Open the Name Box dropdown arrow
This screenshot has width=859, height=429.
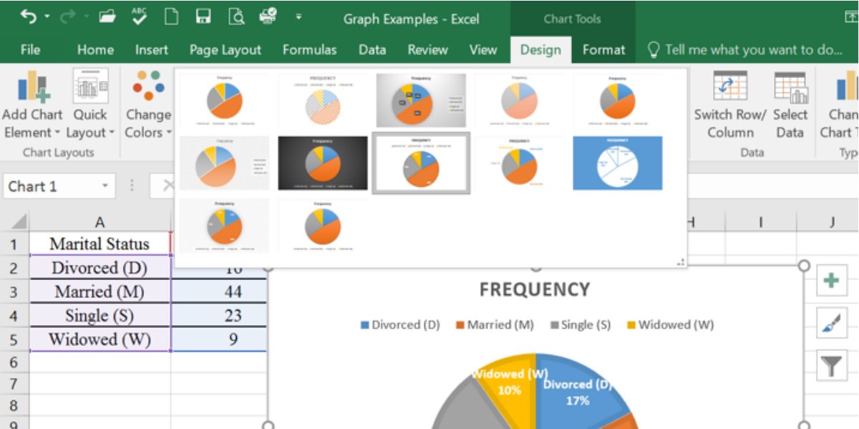click(105, 186)
